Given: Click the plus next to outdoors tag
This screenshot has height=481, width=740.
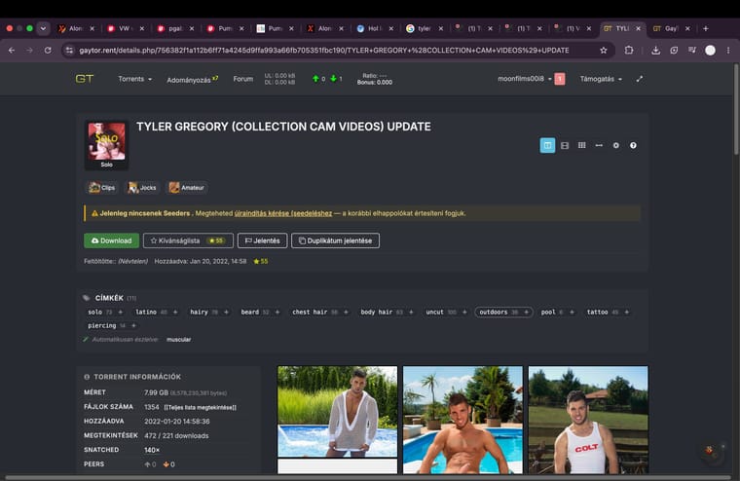Looking at the screenshot, I should [x=526, y=312].
